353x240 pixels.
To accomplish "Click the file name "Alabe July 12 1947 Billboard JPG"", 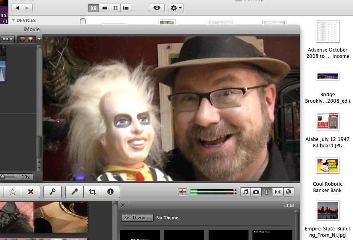I will [x=327, y=143].
